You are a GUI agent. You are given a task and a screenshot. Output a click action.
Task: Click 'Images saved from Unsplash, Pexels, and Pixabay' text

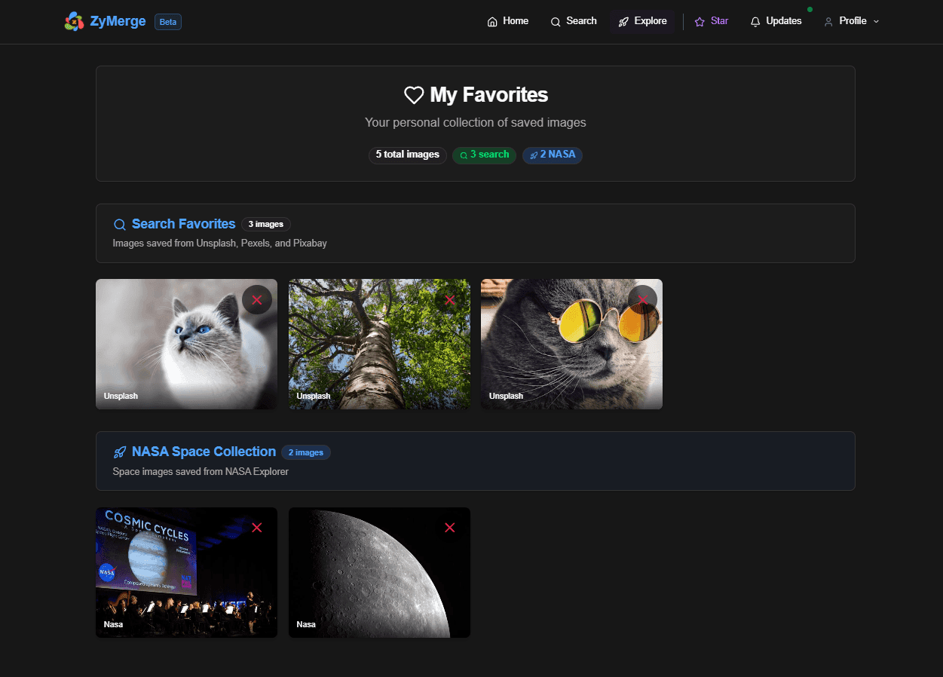click(x=219, y=244)
